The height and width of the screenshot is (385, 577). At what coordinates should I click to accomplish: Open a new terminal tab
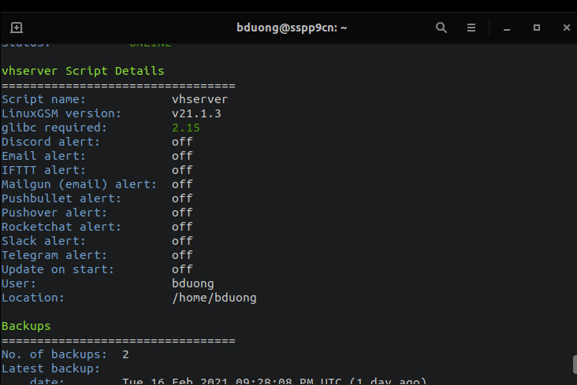(16, 27)
